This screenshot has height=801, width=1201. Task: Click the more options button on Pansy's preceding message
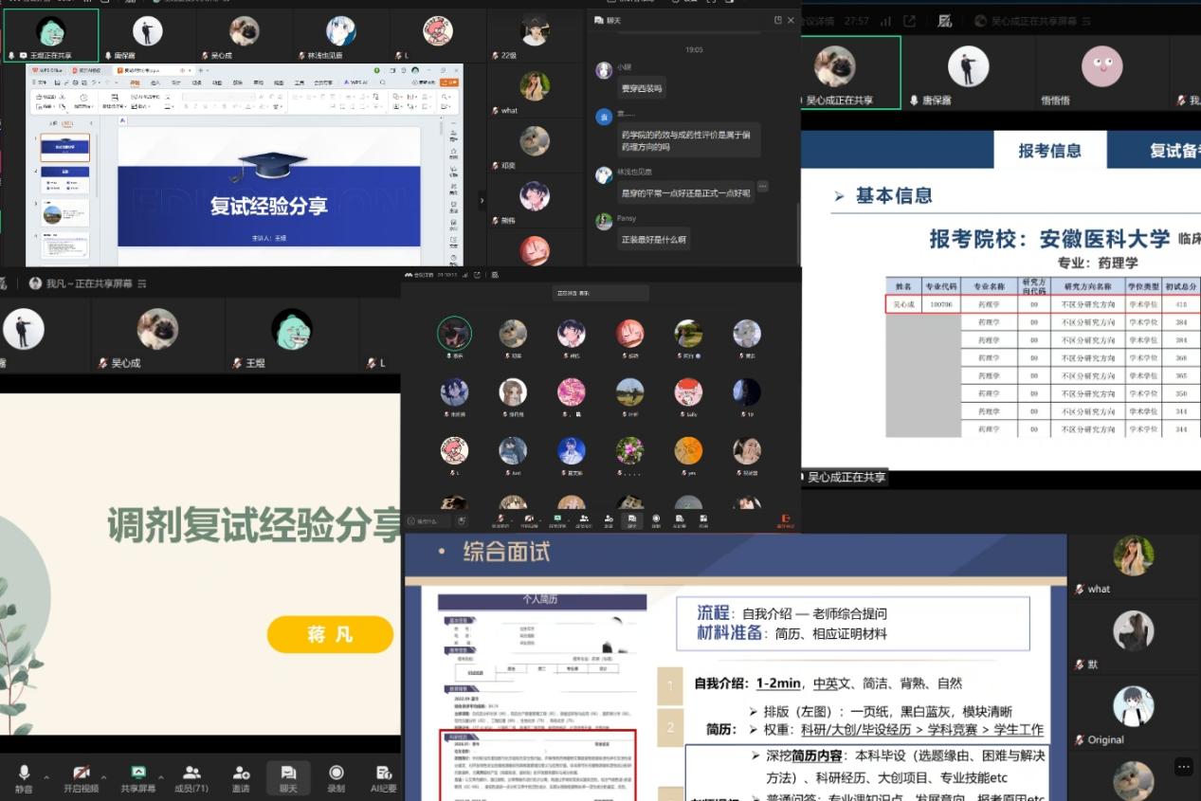(x=763, y=187)
